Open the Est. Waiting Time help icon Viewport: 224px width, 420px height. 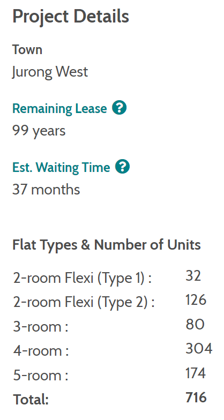122,167
